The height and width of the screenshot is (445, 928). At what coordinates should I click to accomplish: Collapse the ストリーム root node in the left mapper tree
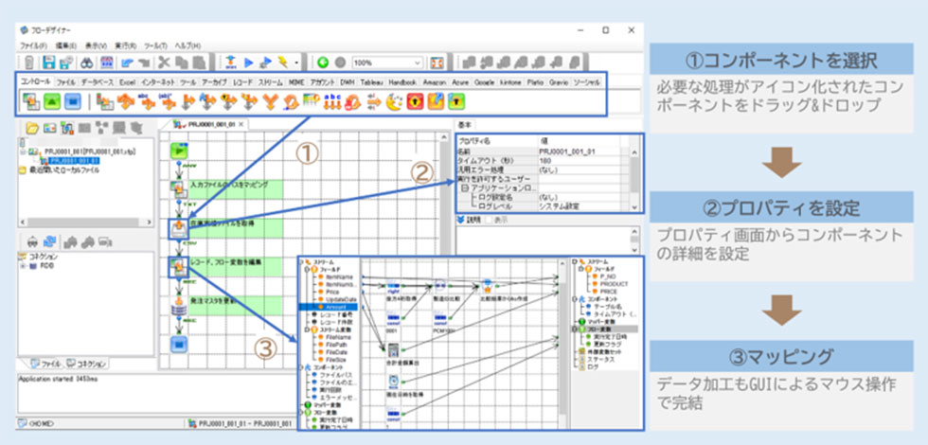tap(301, 261)
